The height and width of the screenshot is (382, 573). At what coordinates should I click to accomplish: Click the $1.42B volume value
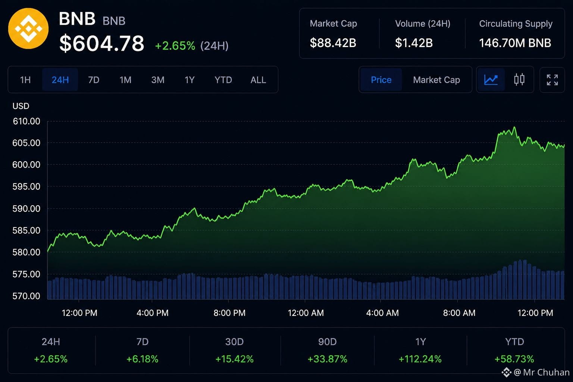point(414,43)
